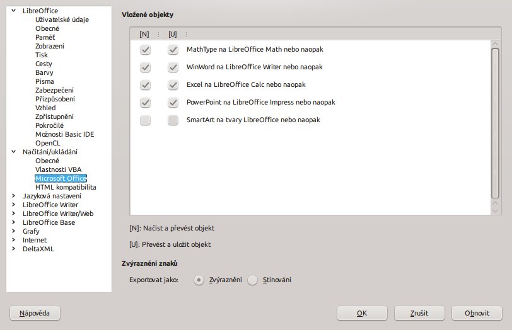
Task: Open the Písma settings page
Action: 45,81
